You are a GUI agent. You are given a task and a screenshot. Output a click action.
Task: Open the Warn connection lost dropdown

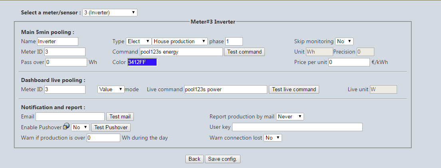click(272, 138)
